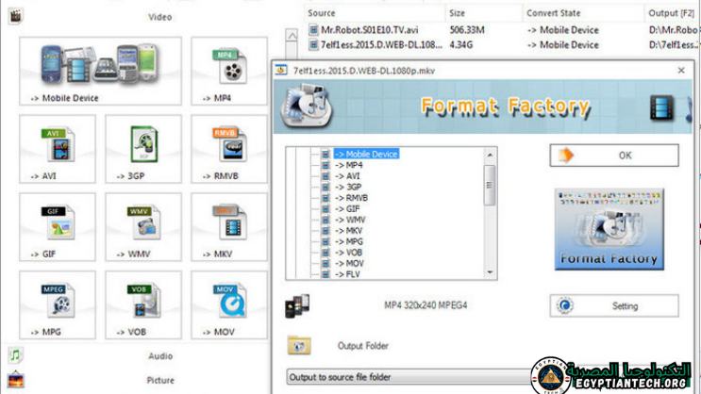
Task: Click the 4.34G size cell
Action: (x=461, y=44)
